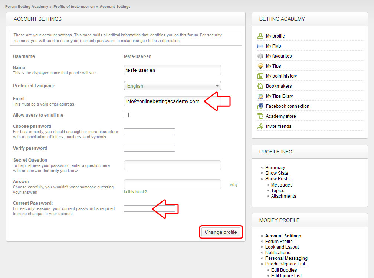Viewport: 374px width, 278px height.
Task: Click the Facebook connection icon
Action: click(x=260, y=106)
